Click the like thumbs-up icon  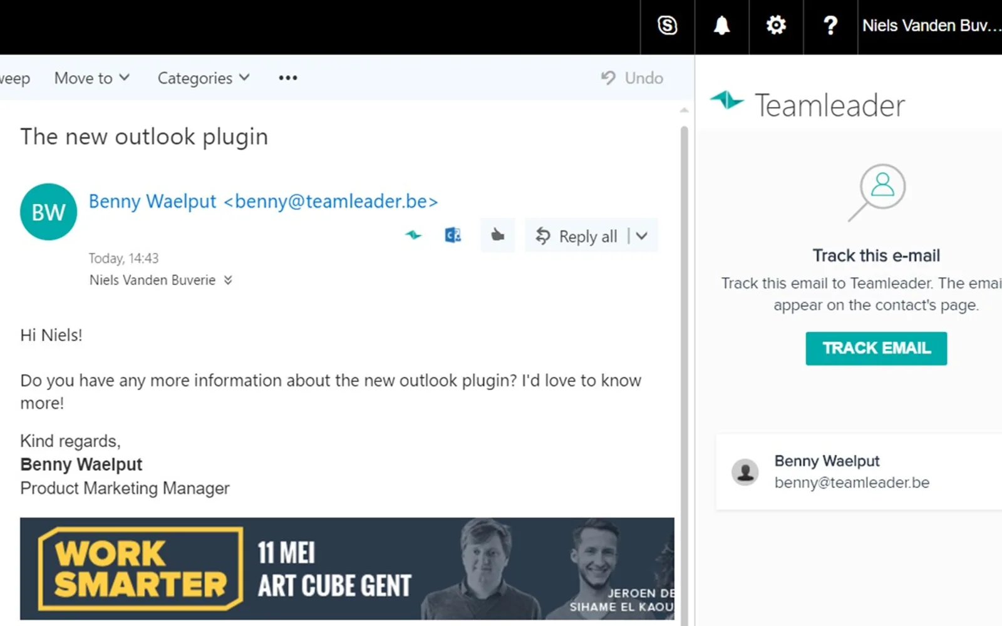pos(498,235)
